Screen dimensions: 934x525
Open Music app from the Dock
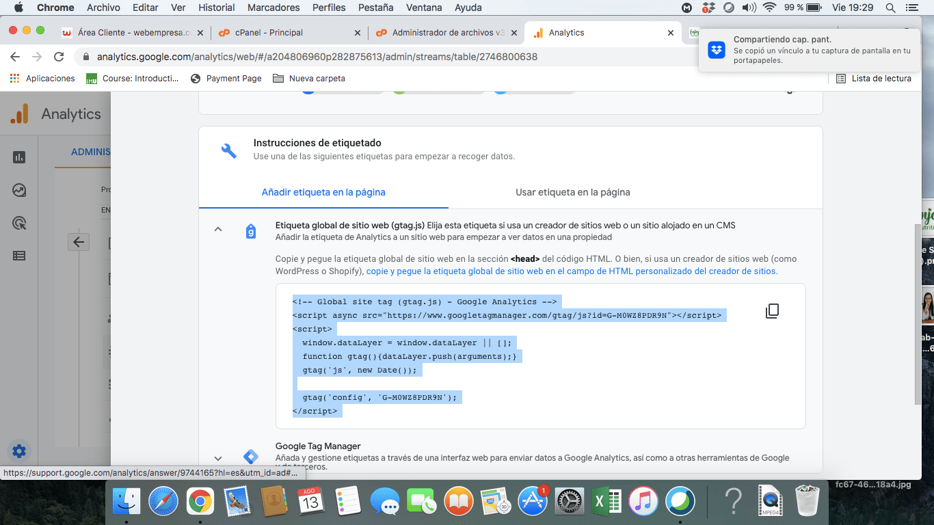[x=643, y=502]
